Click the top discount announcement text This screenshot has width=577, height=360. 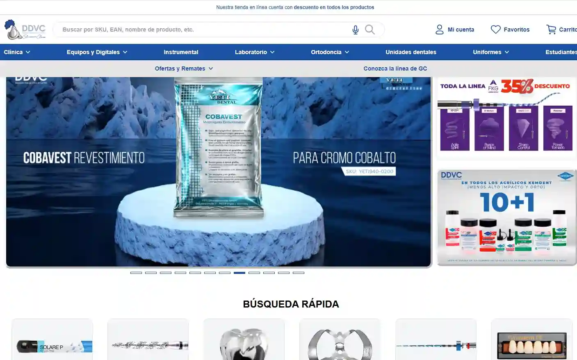[x=295, y=7]
